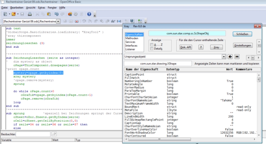
Task: Tick the Details checkbox
Action: coord(152,49)
